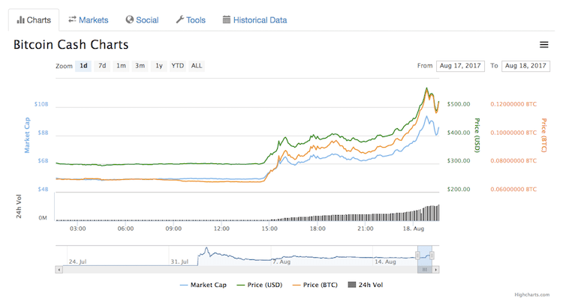Click the 31. Jul label in navigator

pyautogui.click(x=179, y=262)
